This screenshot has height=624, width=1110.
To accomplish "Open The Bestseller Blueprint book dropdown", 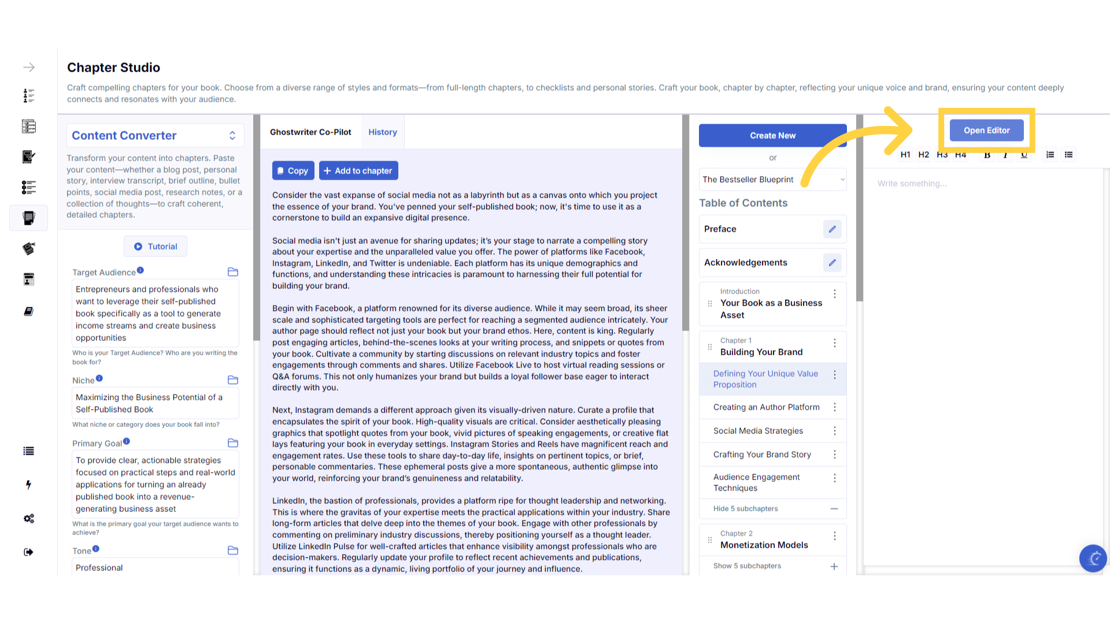I will click(x=772, y=180).
